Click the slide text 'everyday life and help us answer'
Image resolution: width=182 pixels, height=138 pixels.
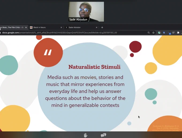(85, 91)
